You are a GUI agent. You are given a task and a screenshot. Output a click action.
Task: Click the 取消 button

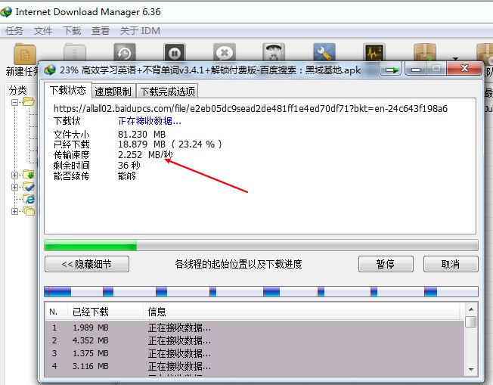coord(451,264)
